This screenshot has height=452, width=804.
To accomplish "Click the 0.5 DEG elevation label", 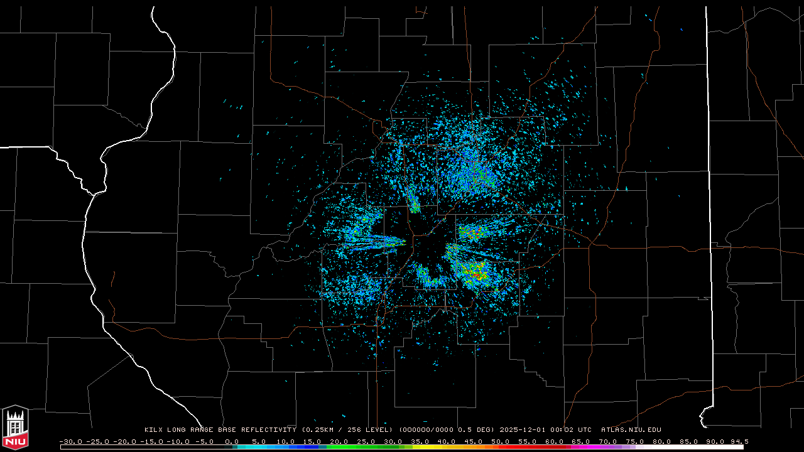I will (478, 430).
